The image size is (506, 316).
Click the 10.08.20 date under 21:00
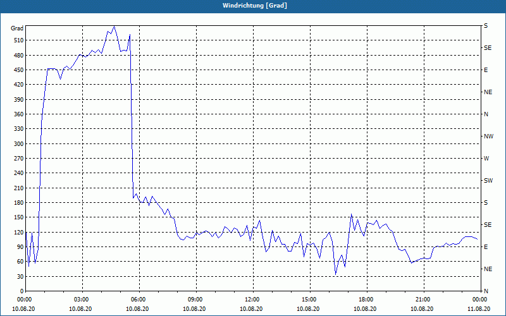(422, 309)
